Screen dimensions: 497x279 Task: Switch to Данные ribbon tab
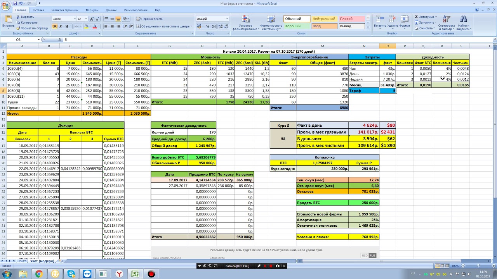pos(111,10)
